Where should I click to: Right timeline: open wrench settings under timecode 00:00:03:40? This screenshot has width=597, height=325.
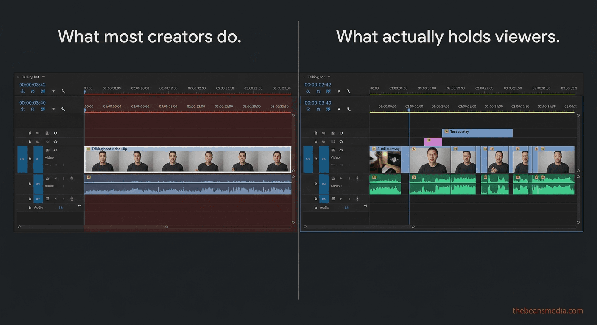click(349, 109)
